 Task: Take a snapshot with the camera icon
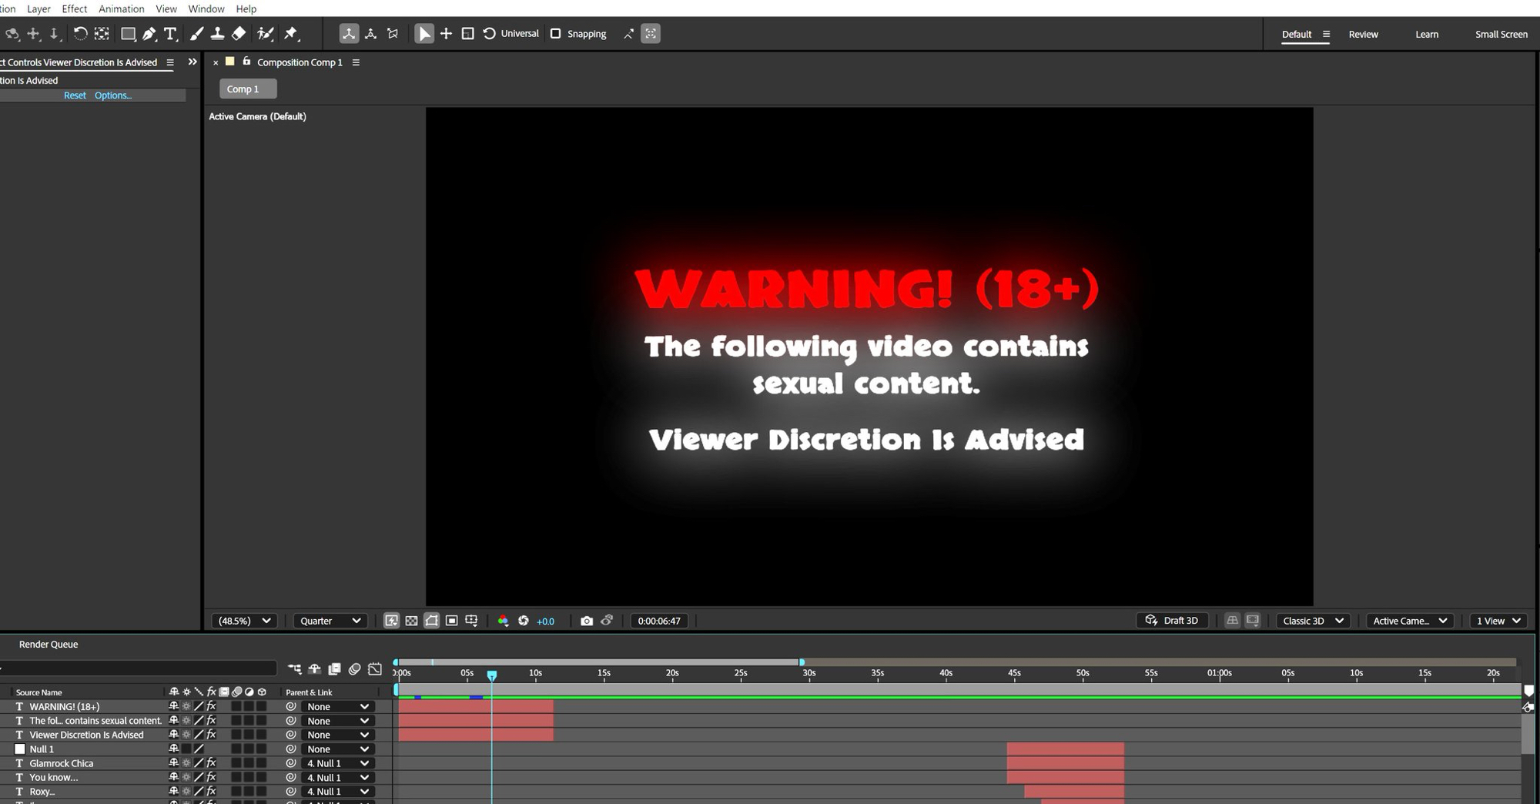point(587,621)
